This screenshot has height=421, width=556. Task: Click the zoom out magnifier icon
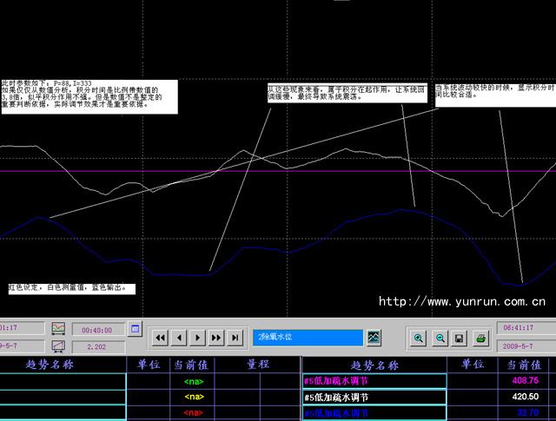click(x=440, y=338)
